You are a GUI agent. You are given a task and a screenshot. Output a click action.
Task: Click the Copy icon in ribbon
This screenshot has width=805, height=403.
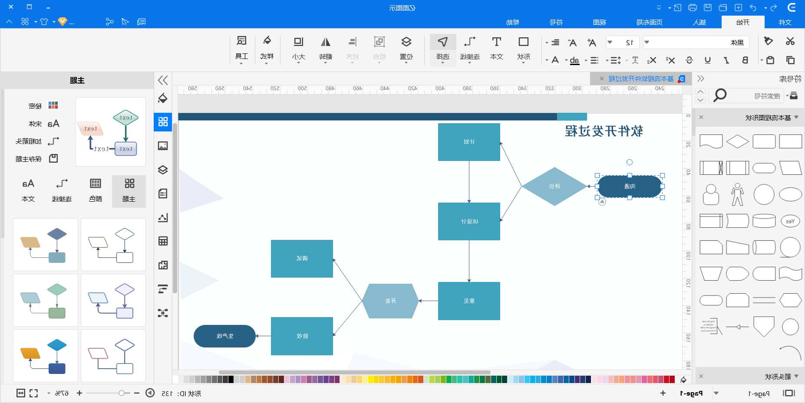tap(790, 60)
